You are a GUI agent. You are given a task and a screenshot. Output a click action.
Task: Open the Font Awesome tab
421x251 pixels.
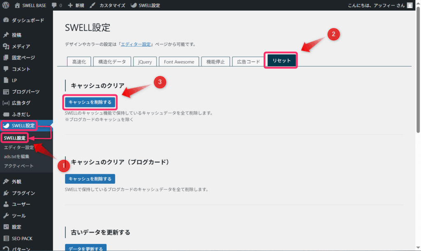[179, 62]
